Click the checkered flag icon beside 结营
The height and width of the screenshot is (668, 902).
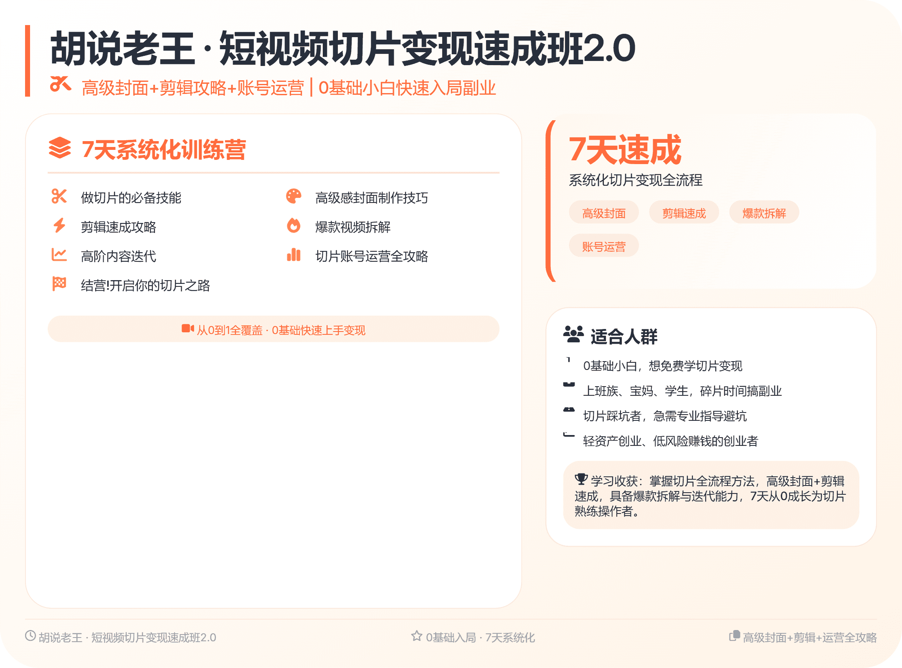pyautogui.click(x=59, y=283)
